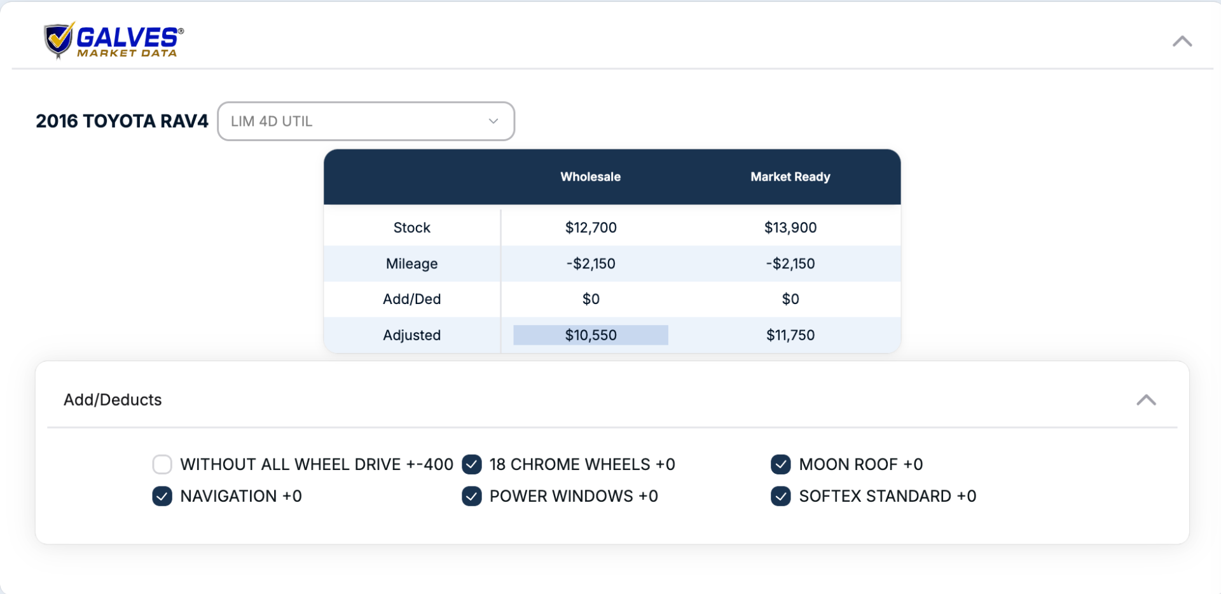
Task: Select the highlighted Adjusted wholesale $10,550 cell
Action: point(591,335)
